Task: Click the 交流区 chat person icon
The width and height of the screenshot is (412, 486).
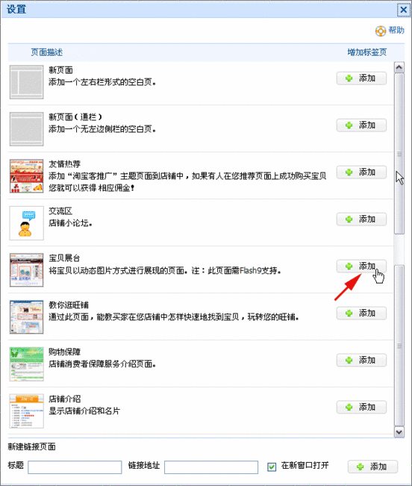Action: point(26,223)
